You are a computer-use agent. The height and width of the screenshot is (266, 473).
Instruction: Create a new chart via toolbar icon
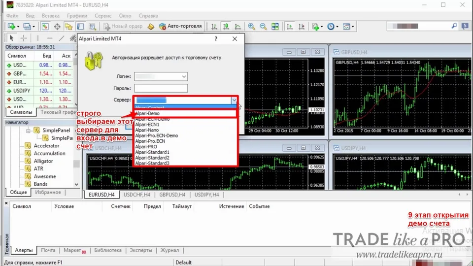(11, 26)
